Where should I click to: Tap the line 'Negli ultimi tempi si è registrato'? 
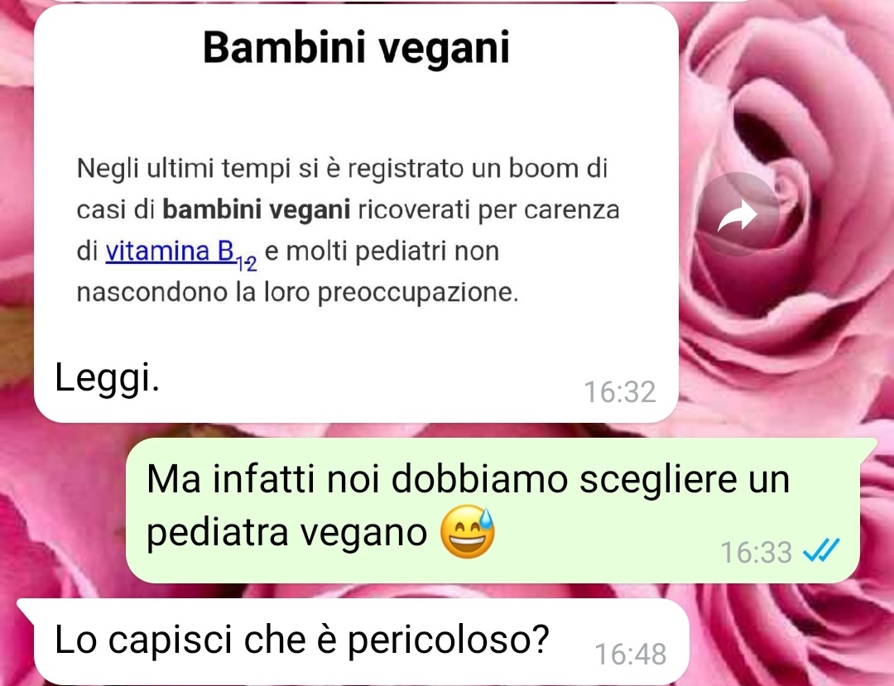click(x=270, y=169)
